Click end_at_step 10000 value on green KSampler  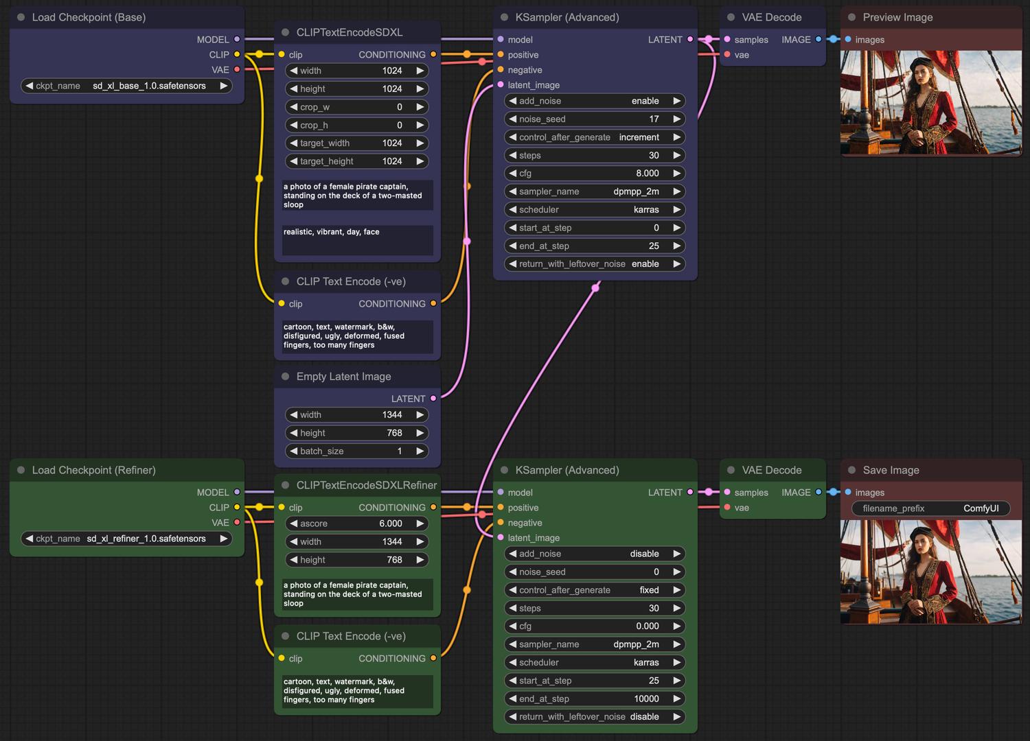point(646,698)
